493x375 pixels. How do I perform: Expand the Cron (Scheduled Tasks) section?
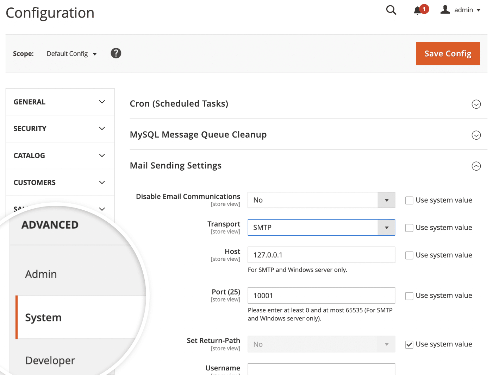coord(305,104)
